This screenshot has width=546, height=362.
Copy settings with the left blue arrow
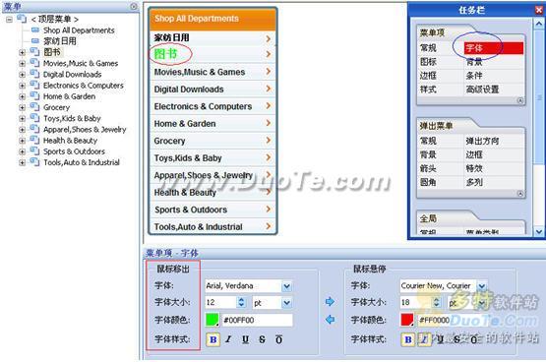pyautogui.click(x=330, y=319)
